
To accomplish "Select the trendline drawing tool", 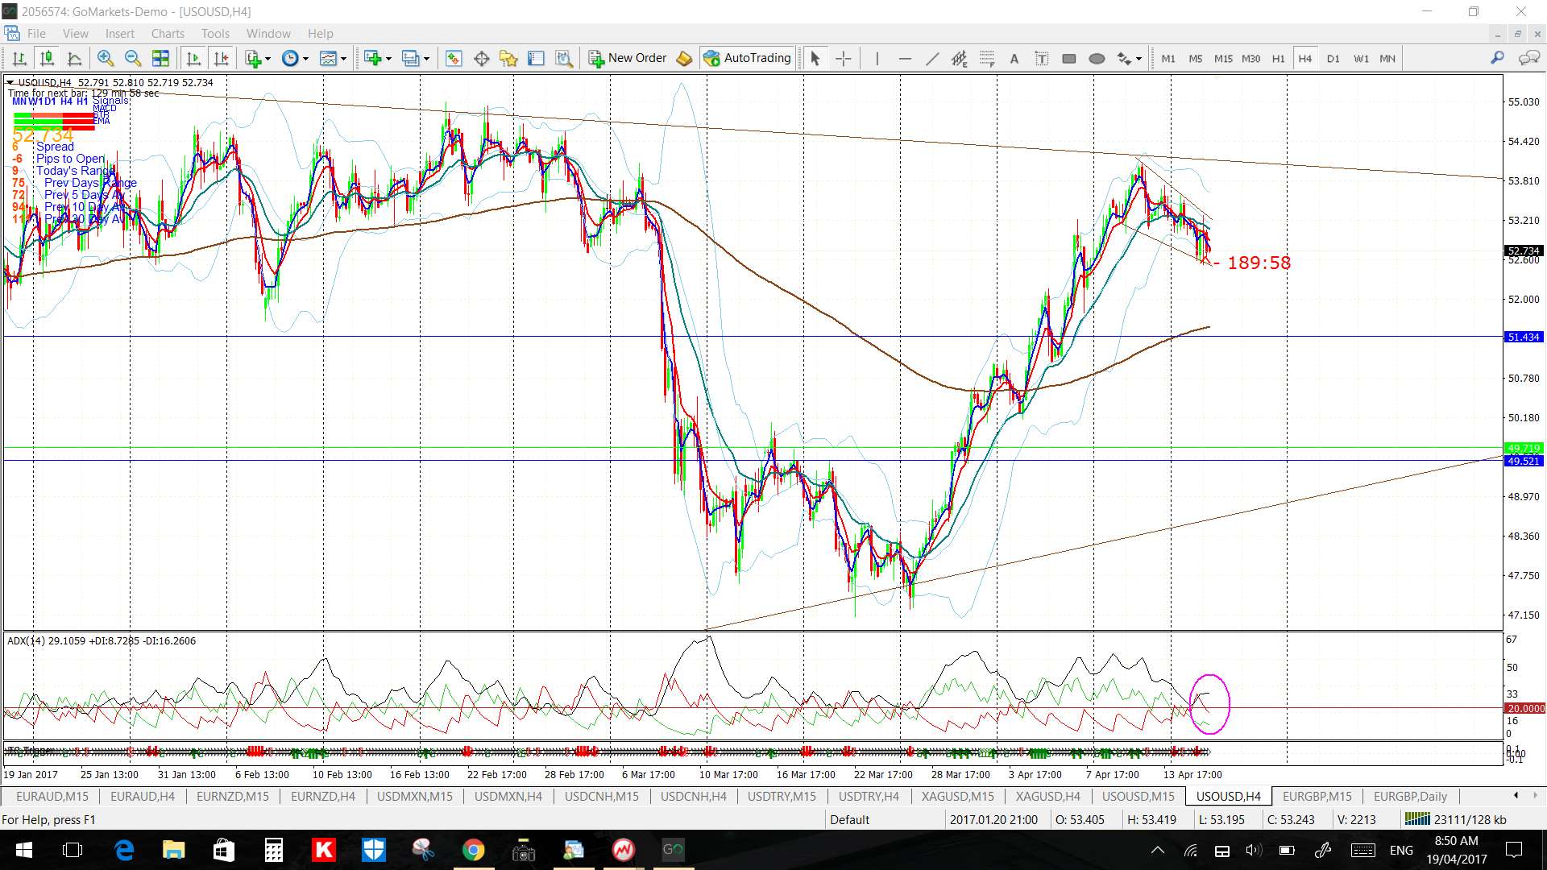I will coord(932,58).
